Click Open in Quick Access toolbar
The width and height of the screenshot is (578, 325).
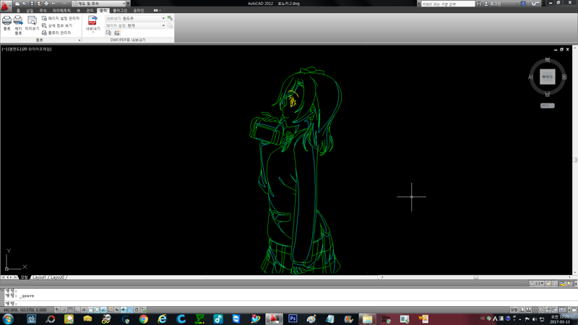25,4
